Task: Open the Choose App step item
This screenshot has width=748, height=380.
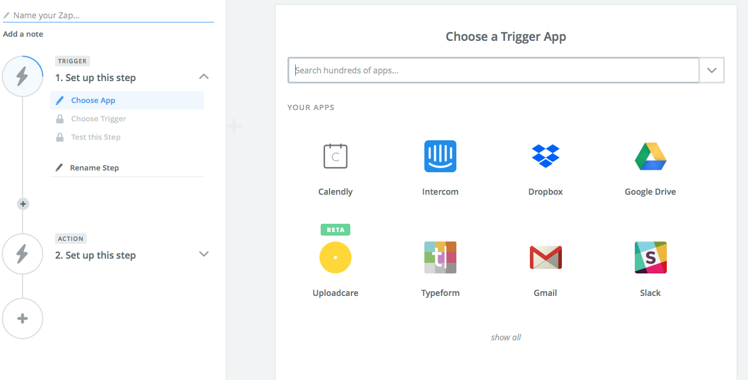Action: point(127,101)
